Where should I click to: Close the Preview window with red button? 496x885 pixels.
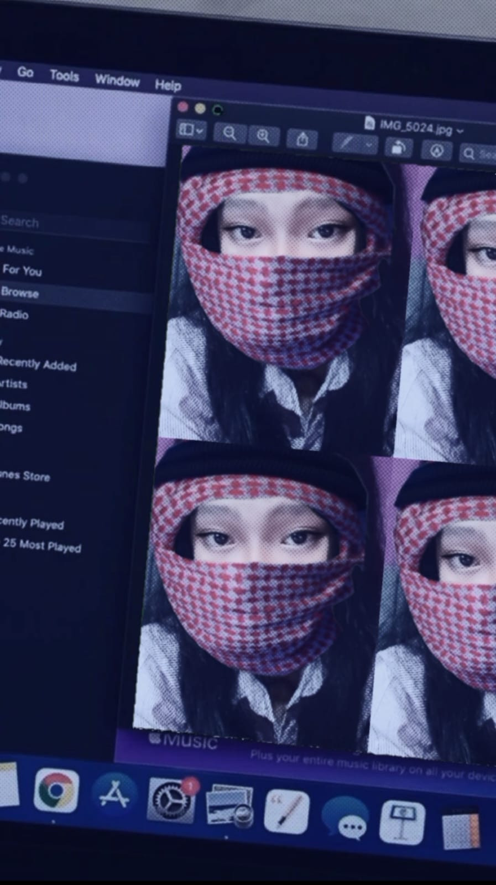(x=183, y=107)
